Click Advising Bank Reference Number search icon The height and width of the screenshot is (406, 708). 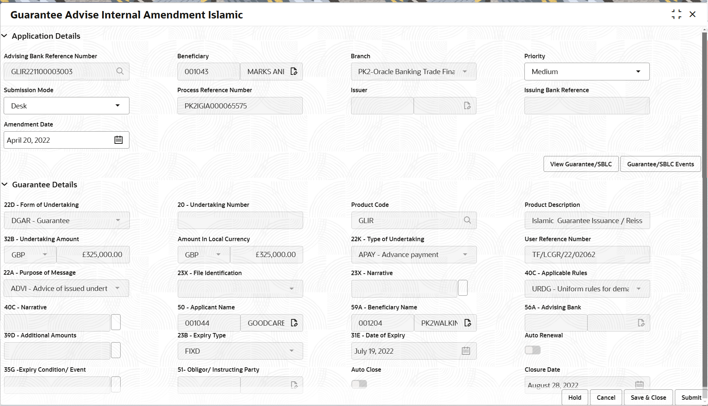(x=120, y=71)
